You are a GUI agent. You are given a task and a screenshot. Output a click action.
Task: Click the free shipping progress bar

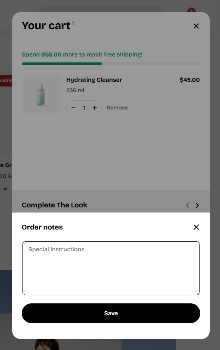111,64
